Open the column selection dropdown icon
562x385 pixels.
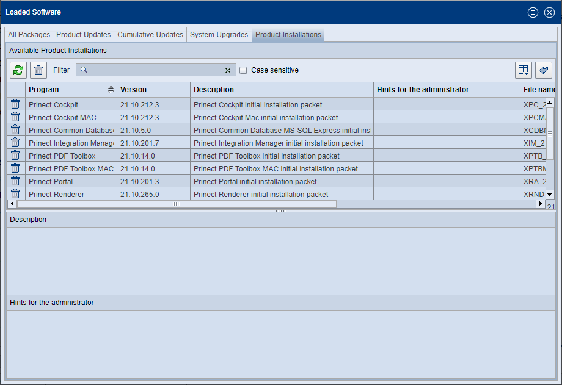(x=523, y=70)
